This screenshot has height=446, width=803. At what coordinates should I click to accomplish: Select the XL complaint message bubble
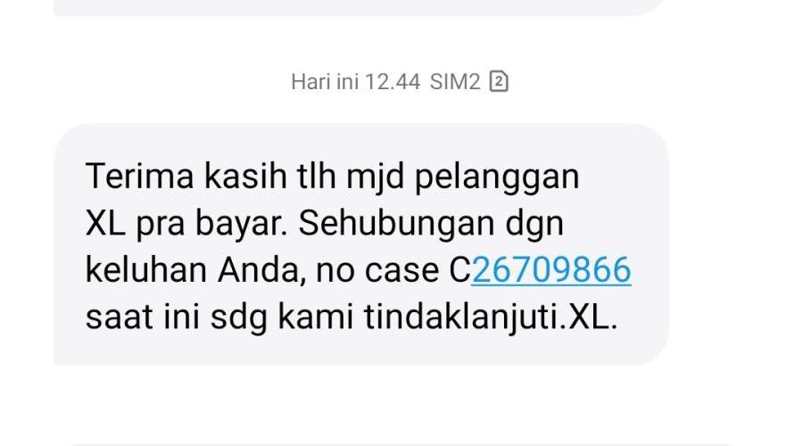pyautogui.click(x=361, y=244)
